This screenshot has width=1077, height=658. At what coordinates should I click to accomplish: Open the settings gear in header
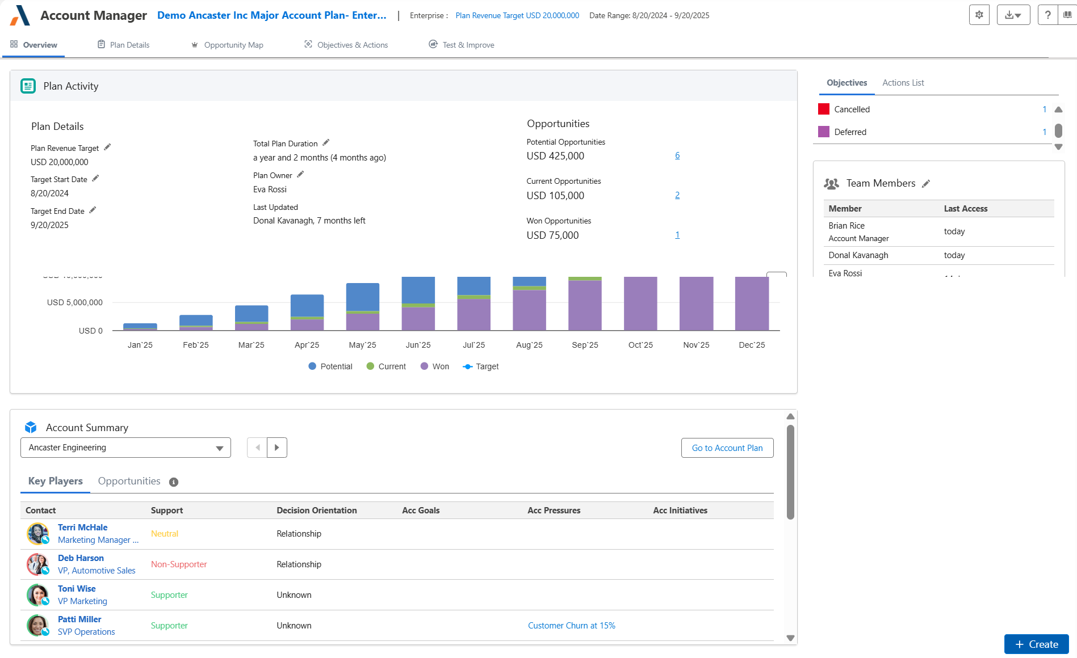[x=979, y=15]
